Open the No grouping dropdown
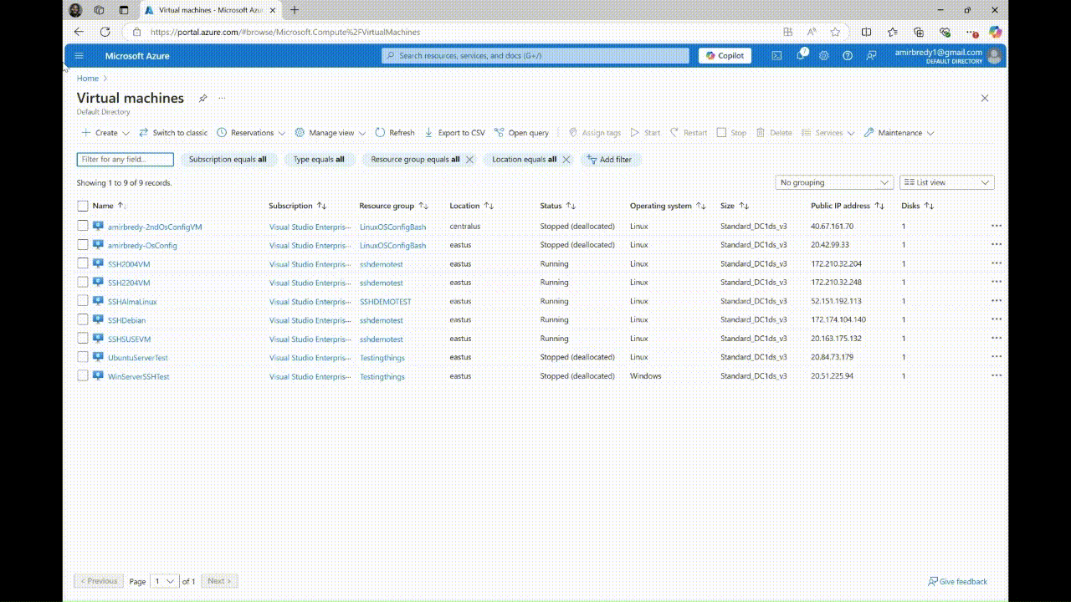Image resolution: width=1071 pixels, height=602 pixels. (x=833, y=181)
